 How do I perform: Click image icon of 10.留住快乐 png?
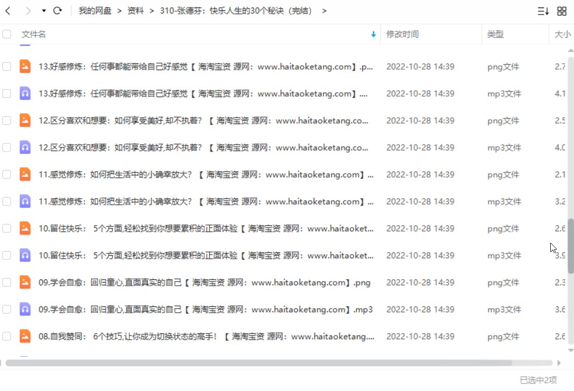[x=25, y=228]
